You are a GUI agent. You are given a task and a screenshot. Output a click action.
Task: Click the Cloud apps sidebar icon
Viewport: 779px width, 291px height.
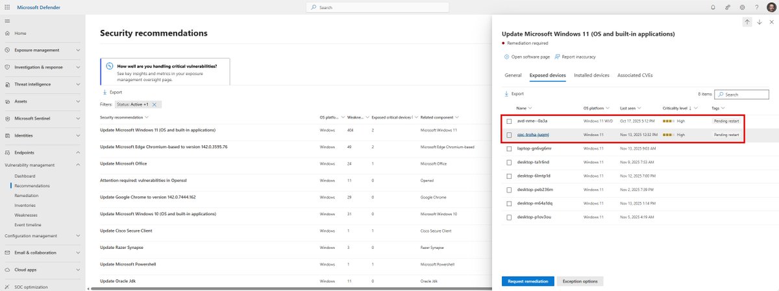pos(8,270)
